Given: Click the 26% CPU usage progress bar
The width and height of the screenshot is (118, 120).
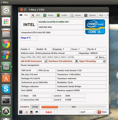Looking at the screenshot, I should (x=74, y=107).
